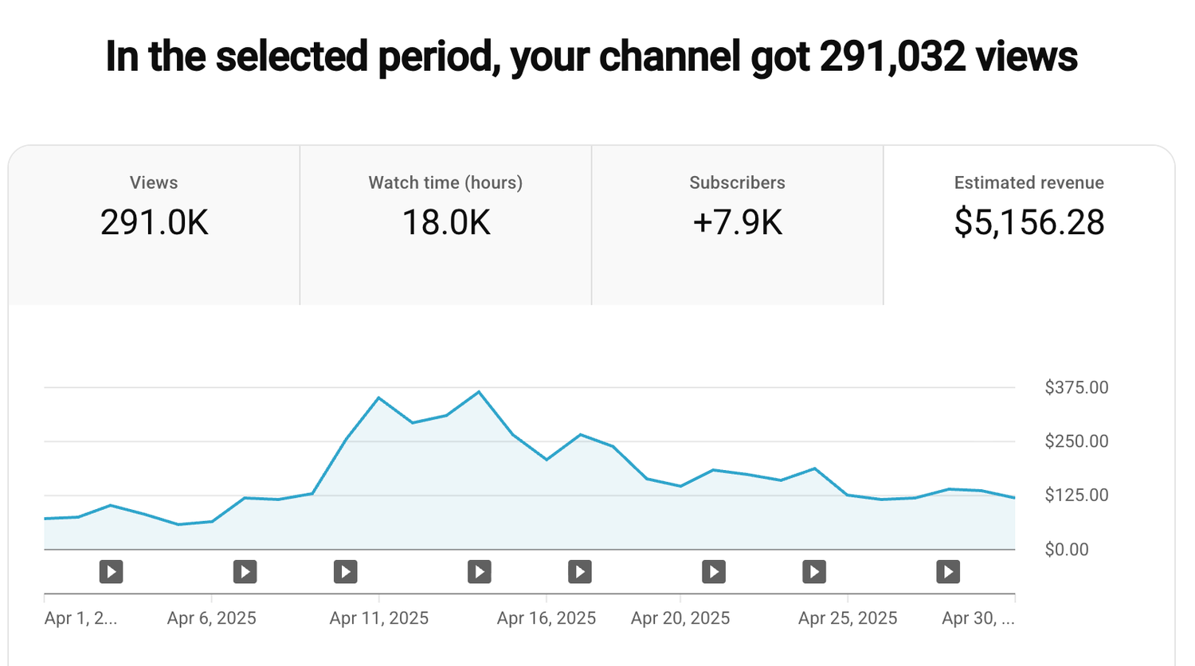Select the Apr 16, 2025 date label
The height and width of the screenshot is (666, 1195).
tap(547, 618)
